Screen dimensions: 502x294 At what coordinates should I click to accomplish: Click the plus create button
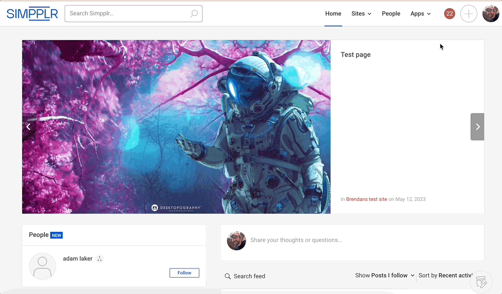468,14
